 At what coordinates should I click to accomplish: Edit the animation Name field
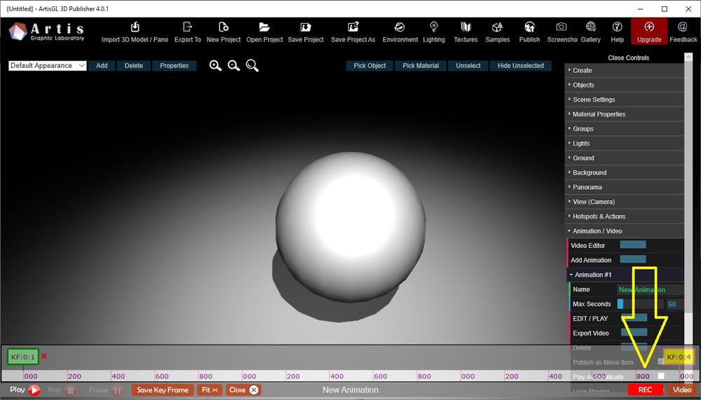650,289
